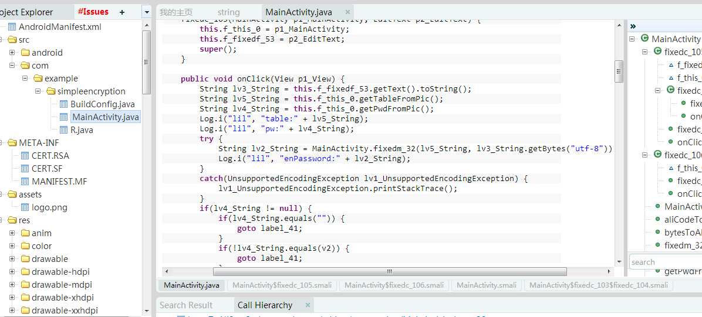Click 'lv1_UnsupportedEncodingException.printStackTrace();' line
702x317 pixels.
tap(338, 188)
